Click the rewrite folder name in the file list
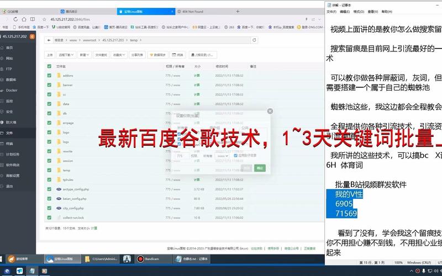442x276 pixels. pyautogui.click(x=67, y=151)
